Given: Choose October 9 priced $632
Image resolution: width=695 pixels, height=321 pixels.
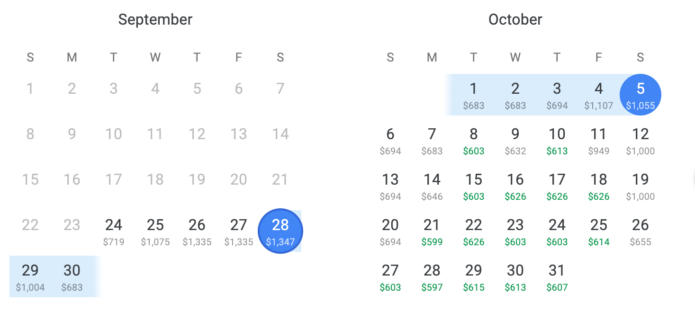Looking at the screenshot, I should (515, 141).
